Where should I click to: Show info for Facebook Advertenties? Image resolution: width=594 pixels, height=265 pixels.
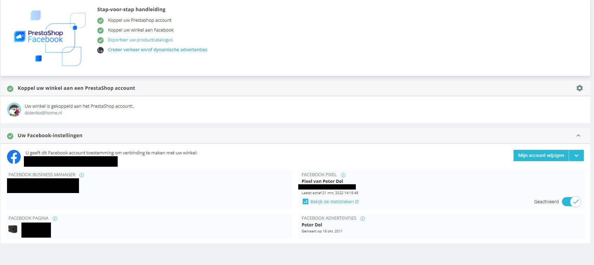[x=363, y=219]
